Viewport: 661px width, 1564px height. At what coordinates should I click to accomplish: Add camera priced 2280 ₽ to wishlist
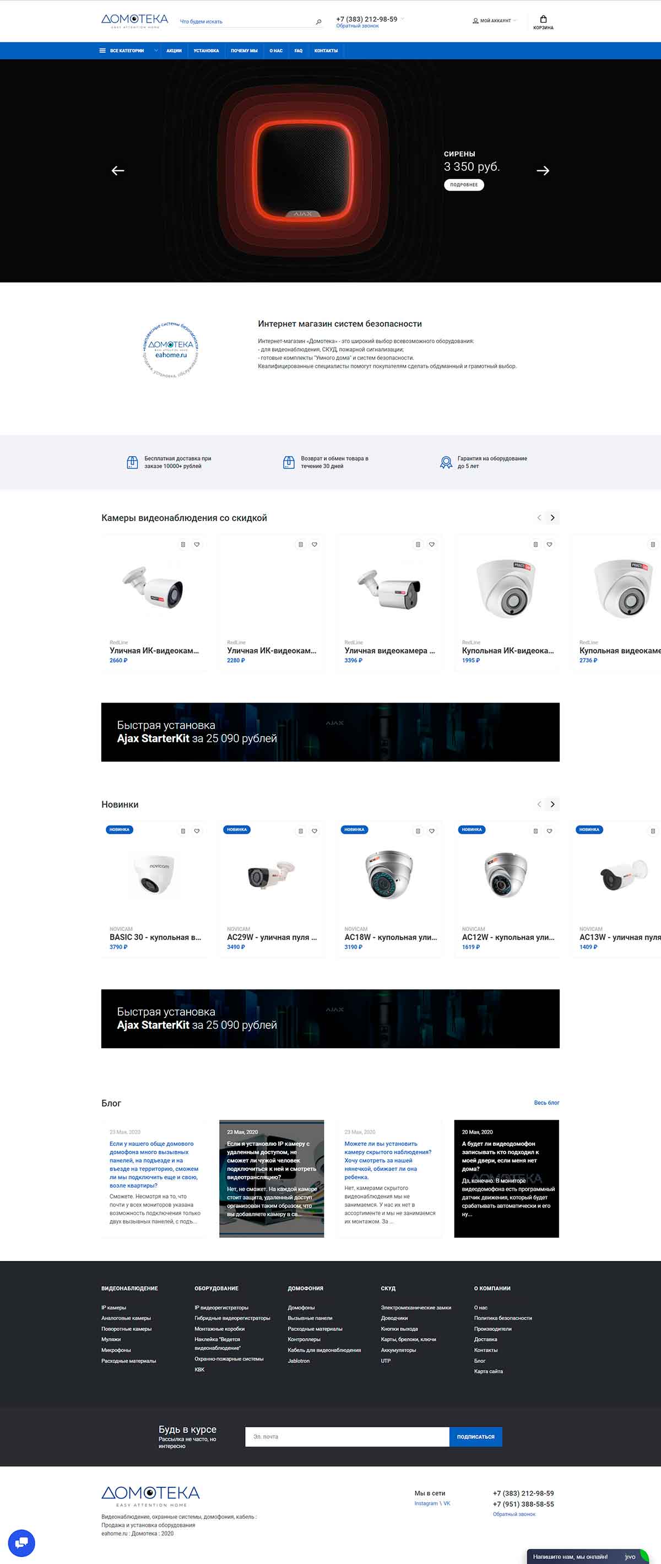tap(315, 544)
